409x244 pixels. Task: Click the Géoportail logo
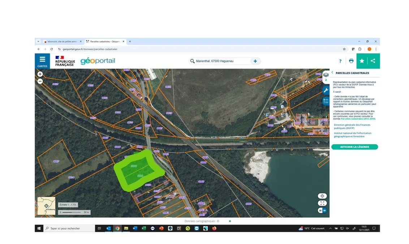coord(98,61)
